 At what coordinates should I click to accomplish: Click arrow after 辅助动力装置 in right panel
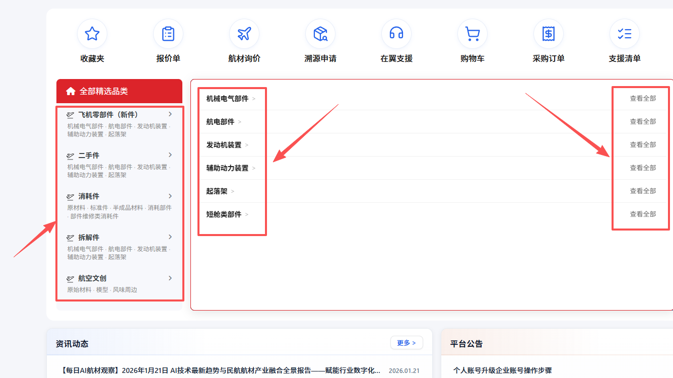(254, 168)
